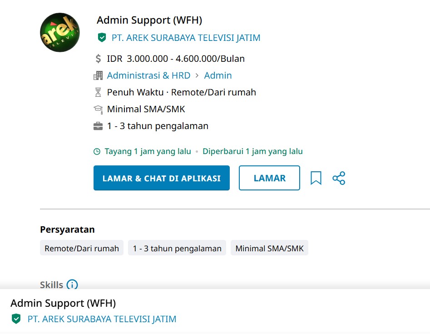Click the briefcase experience icon
The width and height of the screenshot is (430, 334).
pyautogui.click(x=98, y=126)
